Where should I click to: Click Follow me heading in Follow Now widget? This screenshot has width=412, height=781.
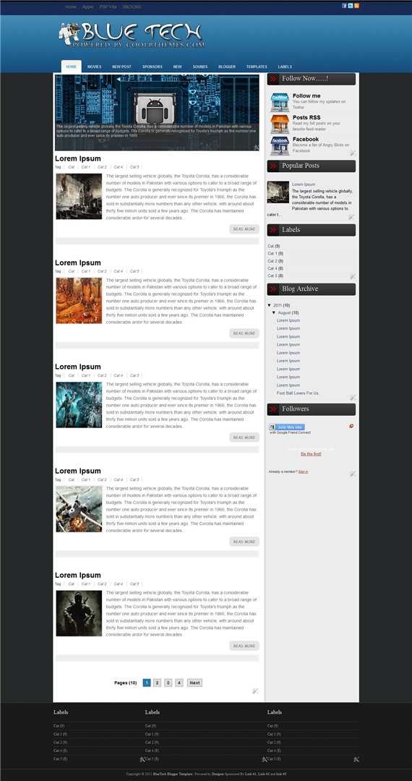coord(306,95)
